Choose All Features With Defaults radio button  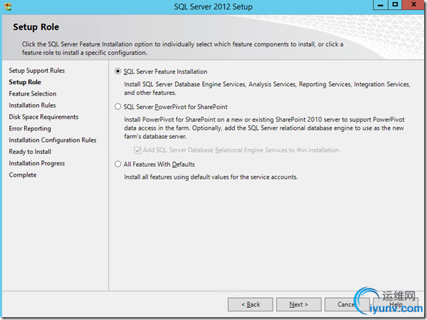[x=117, y=164]
